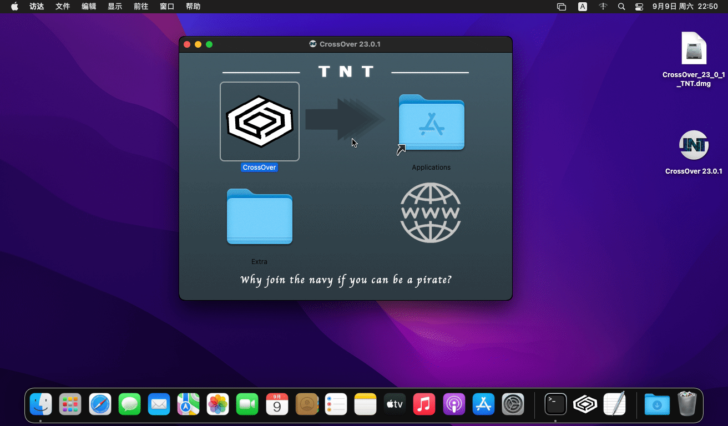
Task: Open the input source menu
Action: [x=583, y=7]
